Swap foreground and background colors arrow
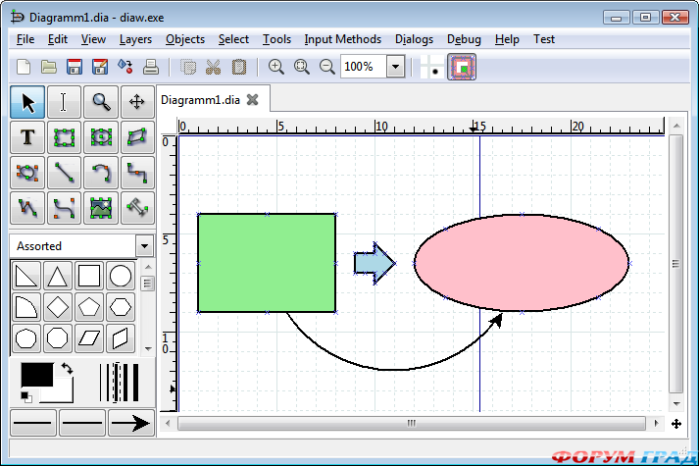This screenshot has width=699, height=466. (x=67, y=368)
